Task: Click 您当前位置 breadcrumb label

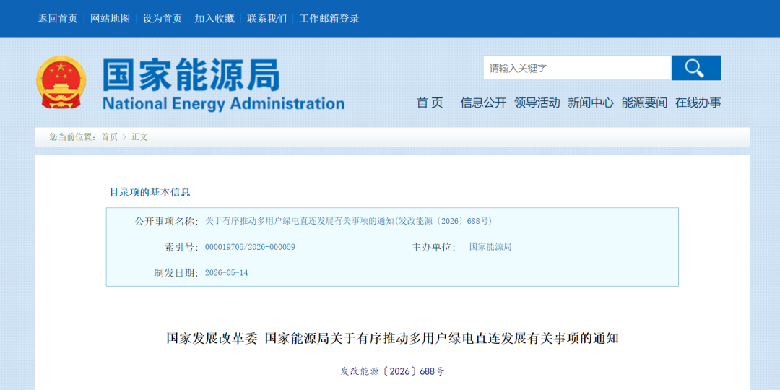Action: (73, 136)
